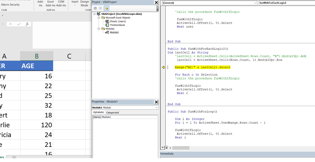Click the Insert Function fx icon

click(27, 24)
